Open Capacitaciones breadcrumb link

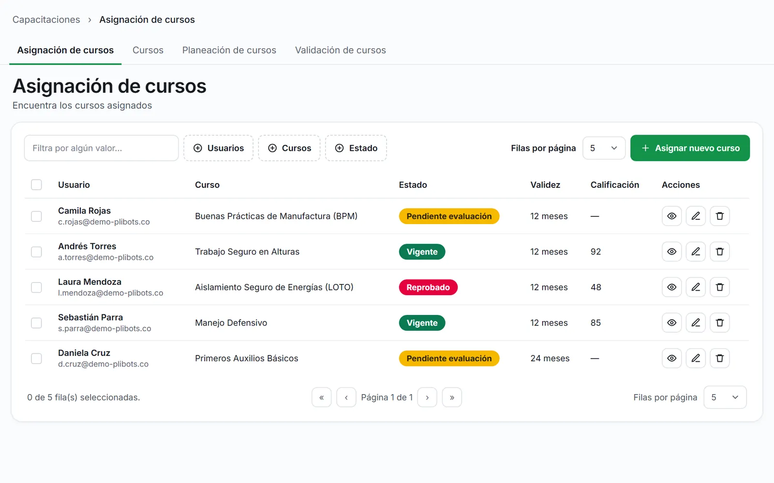46,20
